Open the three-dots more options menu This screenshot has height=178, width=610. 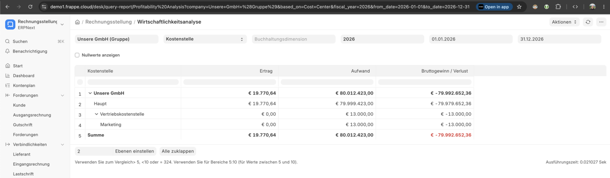(601, 22)
